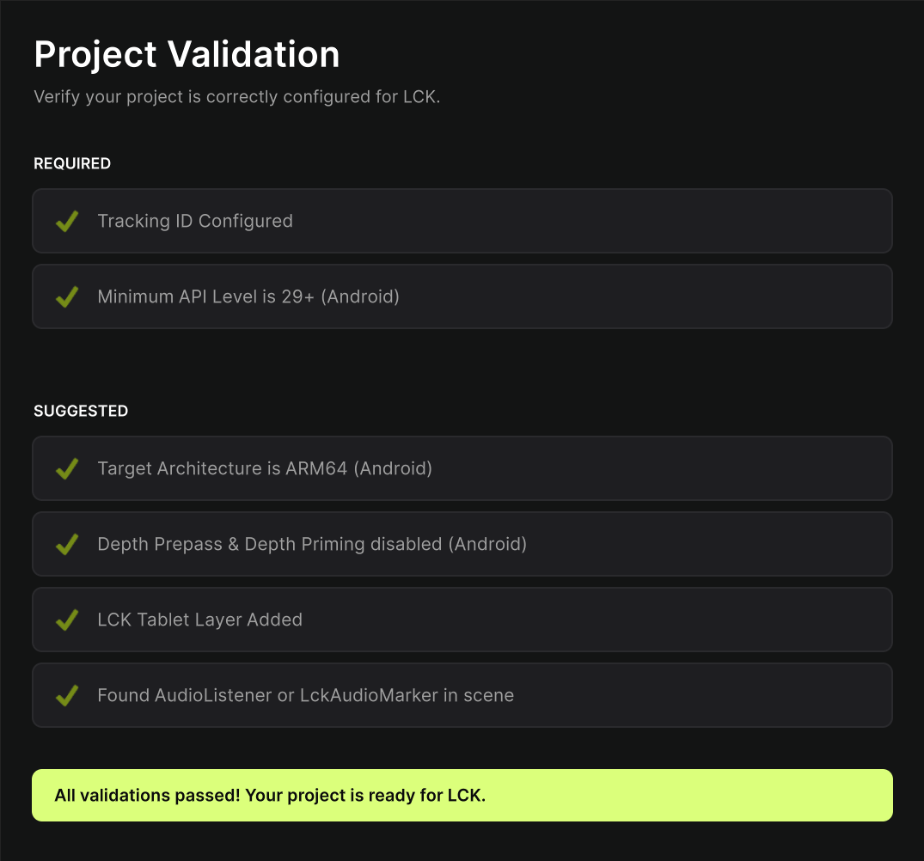
Task: Click the Target Architecture ARM64 checkmark icon
Action: 67,469
